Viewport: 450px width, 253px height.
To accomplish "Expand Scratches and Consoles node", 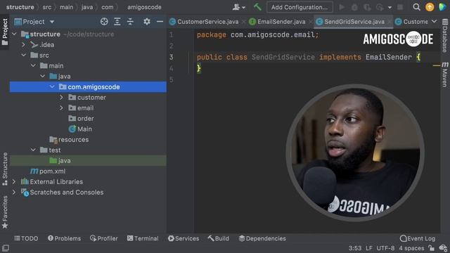I will tap(14, 192).
